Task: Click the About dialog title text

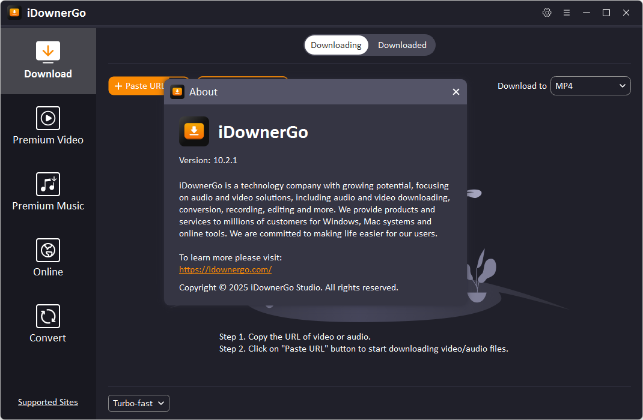Action: (x=203, y=92)
